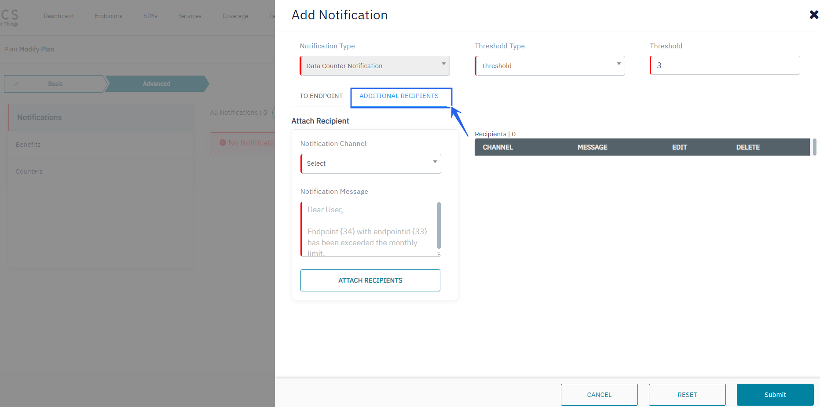Screen dimensions: 820x407
Task: Click the Basic step checkmark icon
Action: [16, 84]
